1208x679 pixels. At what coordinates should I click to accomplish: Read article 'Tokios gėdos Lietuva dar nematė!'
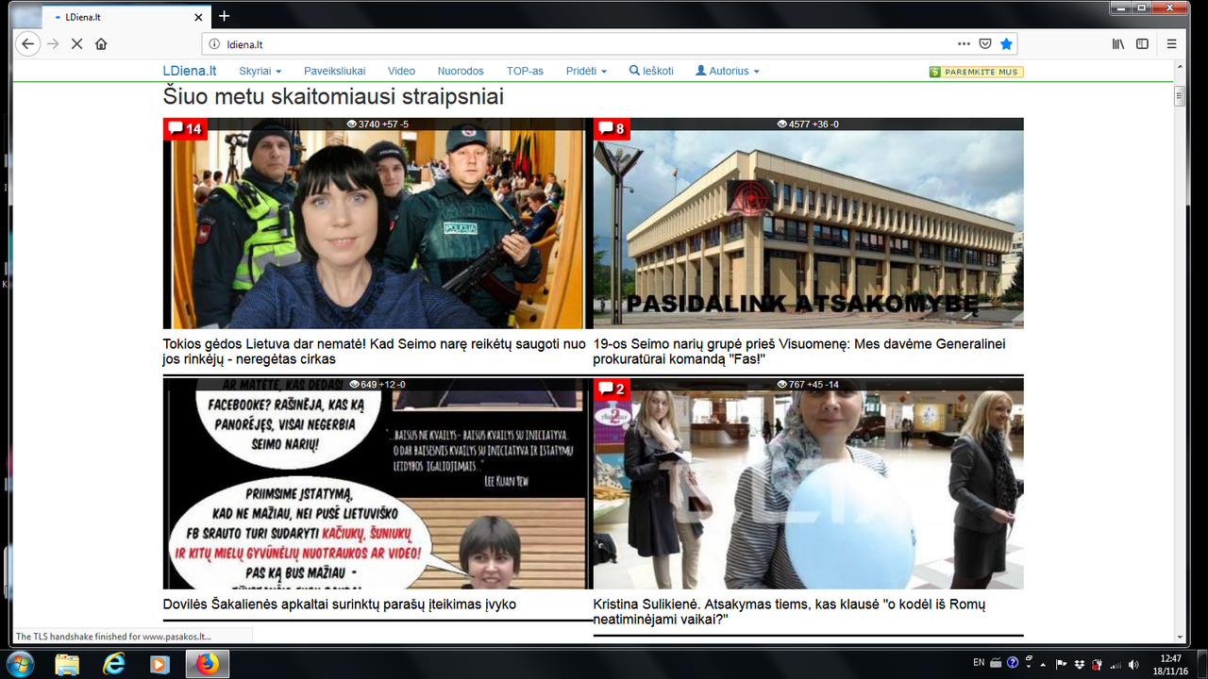375,352
